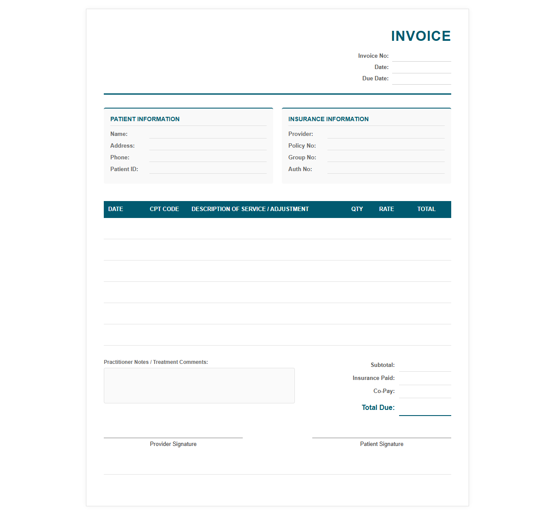Click the Invoice No field line

tap(421, 56)
